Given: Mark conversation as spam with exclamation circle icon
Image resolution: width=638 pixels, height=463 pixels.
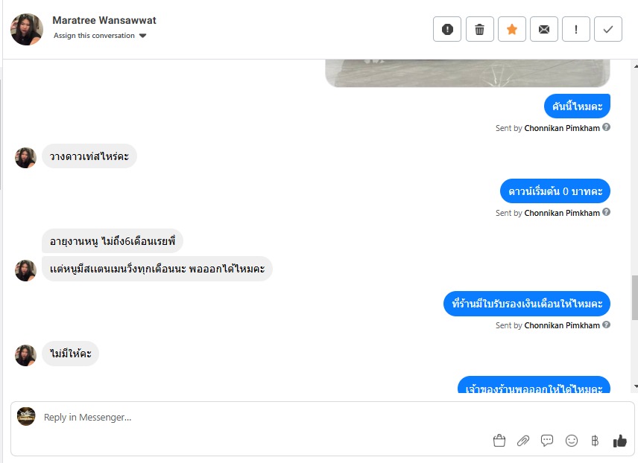Looking at the screenshot, I should (446, 29).
